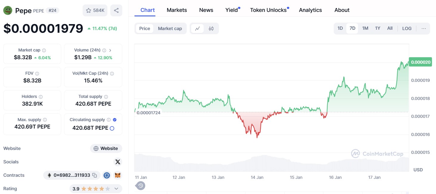The image size is (436, 194).
Task: Click the blue shield icon beside the contract
Action: (x=107, y=175)
